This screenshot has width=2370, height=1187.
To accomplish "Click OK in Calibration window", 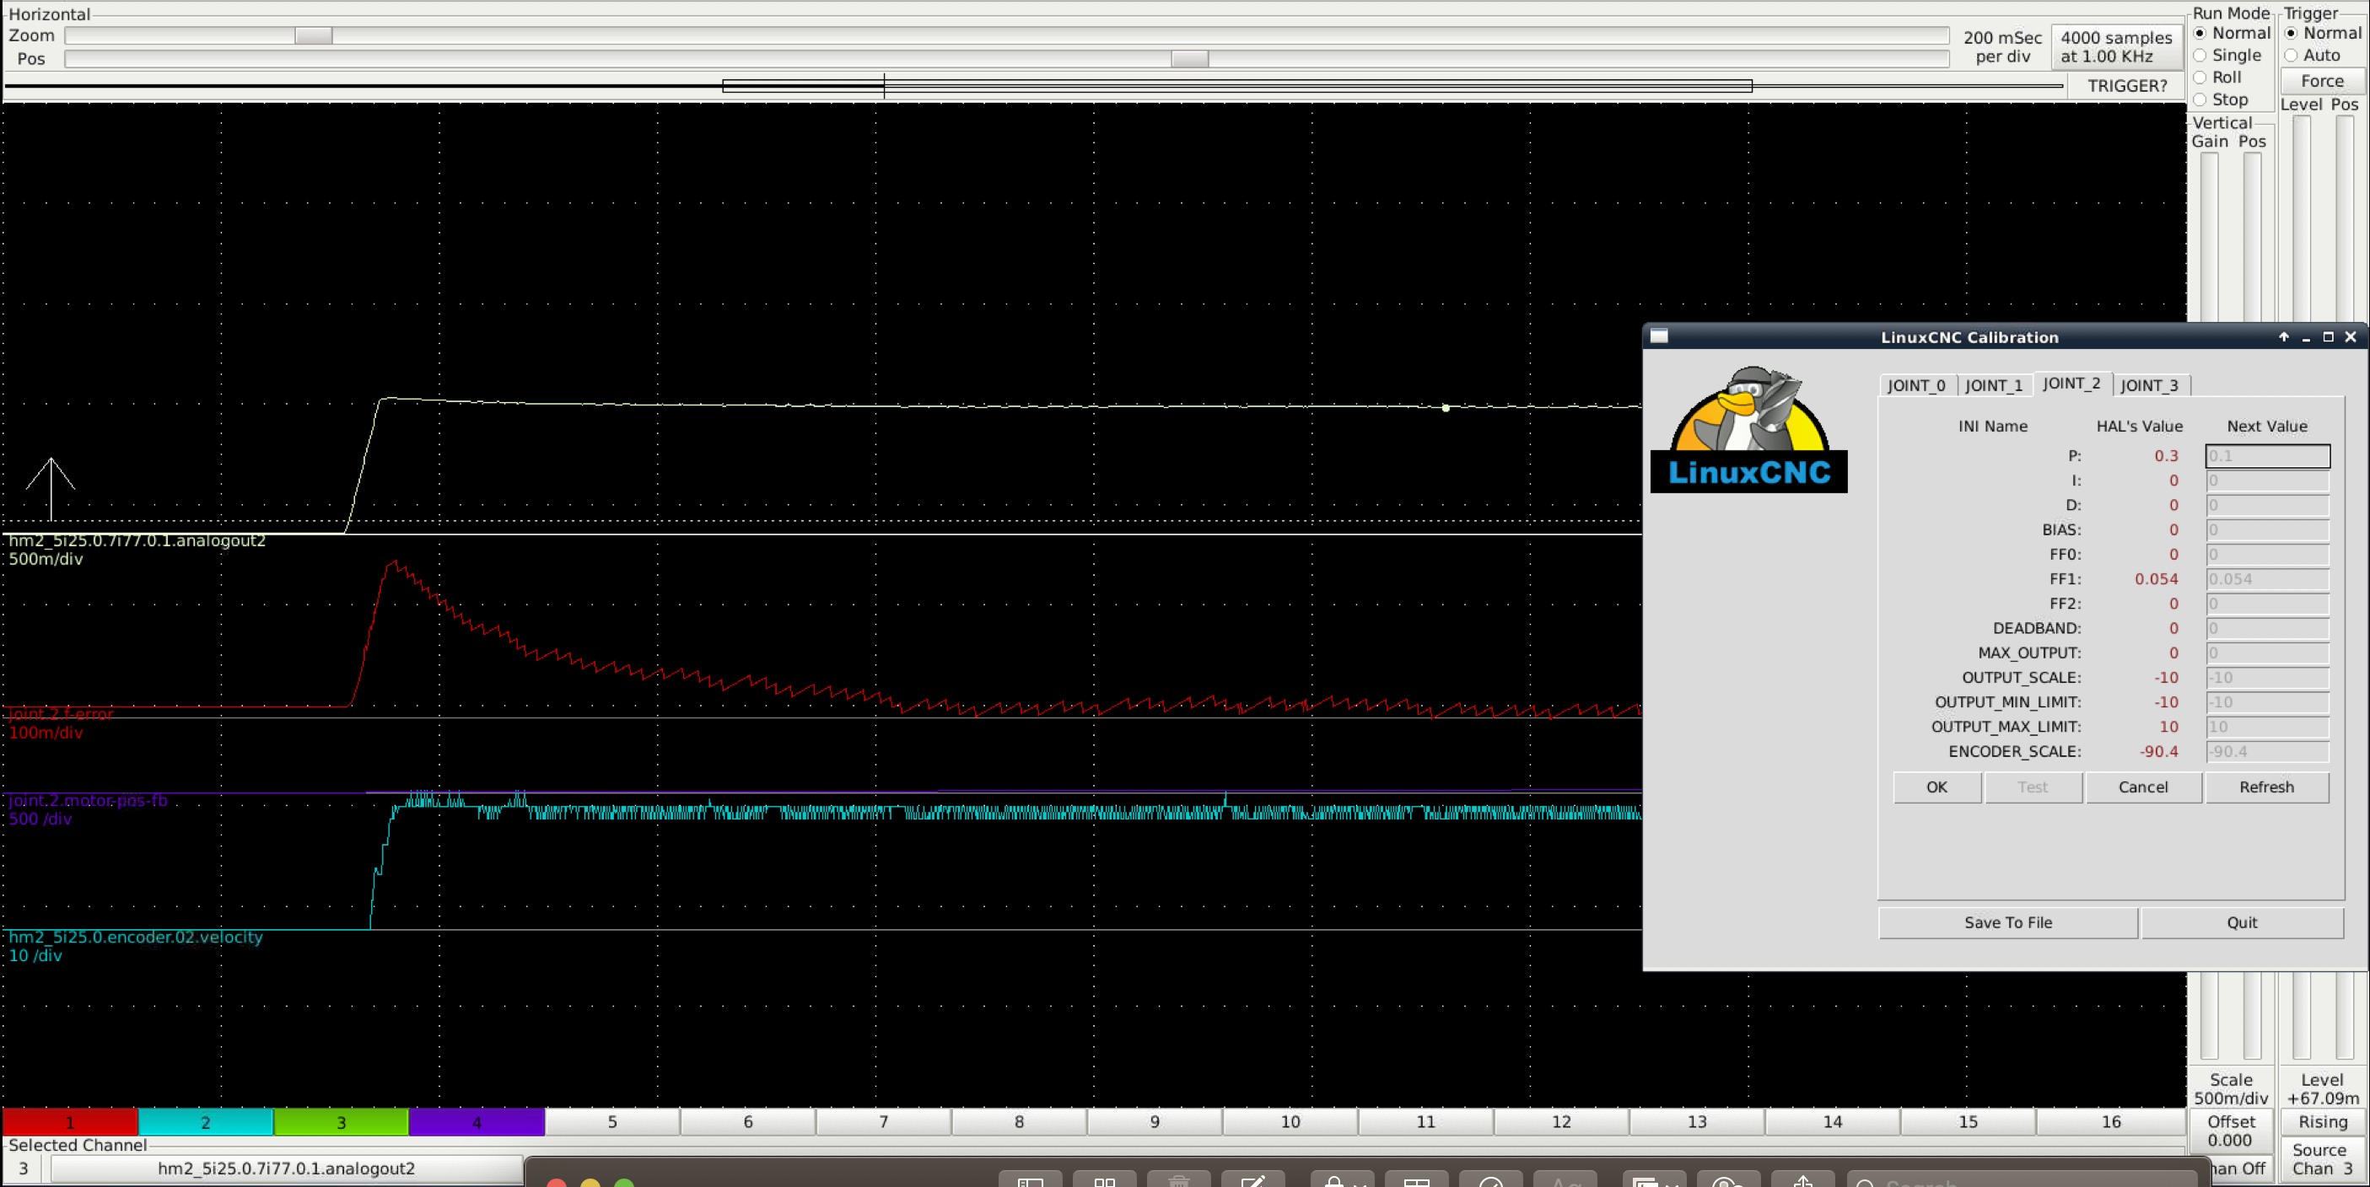I will [x=1936, y=787].
